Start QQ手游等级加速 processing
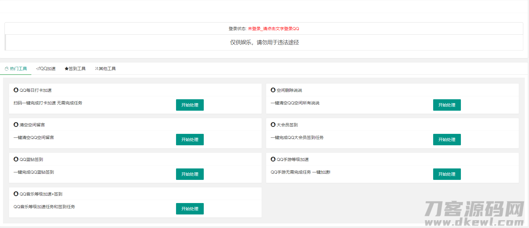529x228 pixels. pos(447,174)
